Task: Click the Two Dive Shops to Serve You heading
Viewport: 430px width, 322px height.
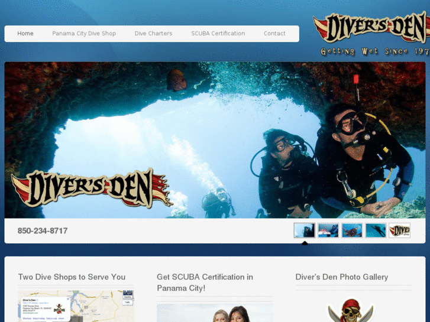Action: coord(72,277)
